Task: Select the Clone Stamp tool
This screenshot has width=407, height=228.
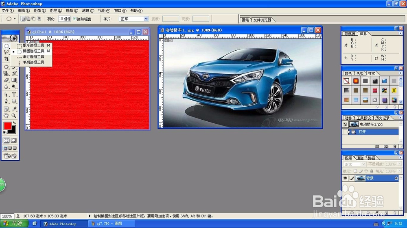Action: [x=6, y=73]
